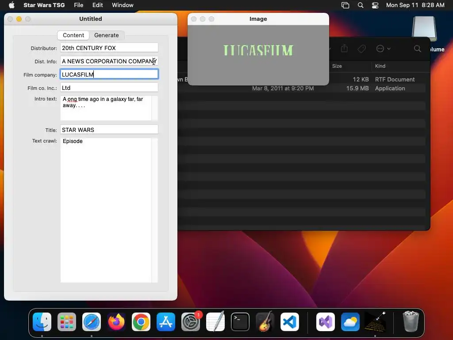Viewport: 453px width, 340px height.
Task: Open the File menu
Action: point(79,5)
